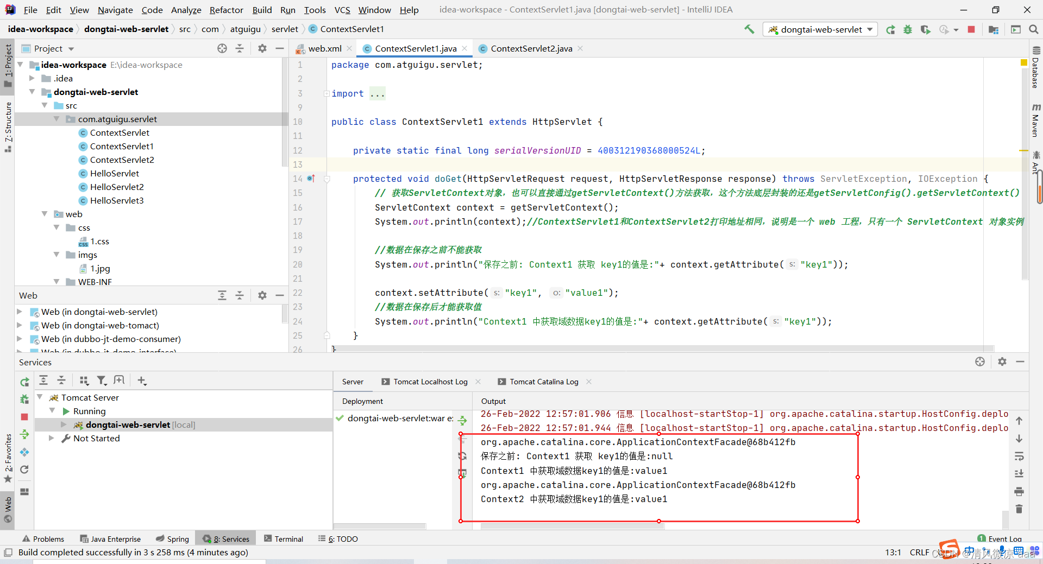
Task: Collapse the src folder node
Action: point(45,105)
